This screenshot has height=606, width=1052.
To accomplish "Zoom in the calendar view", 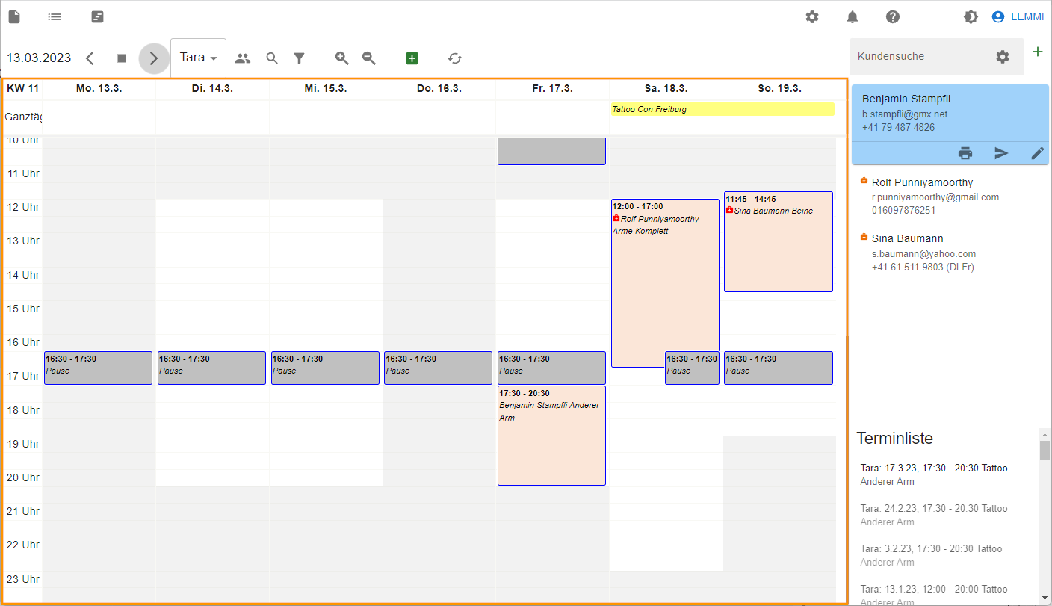I will [x=342, y=58].
